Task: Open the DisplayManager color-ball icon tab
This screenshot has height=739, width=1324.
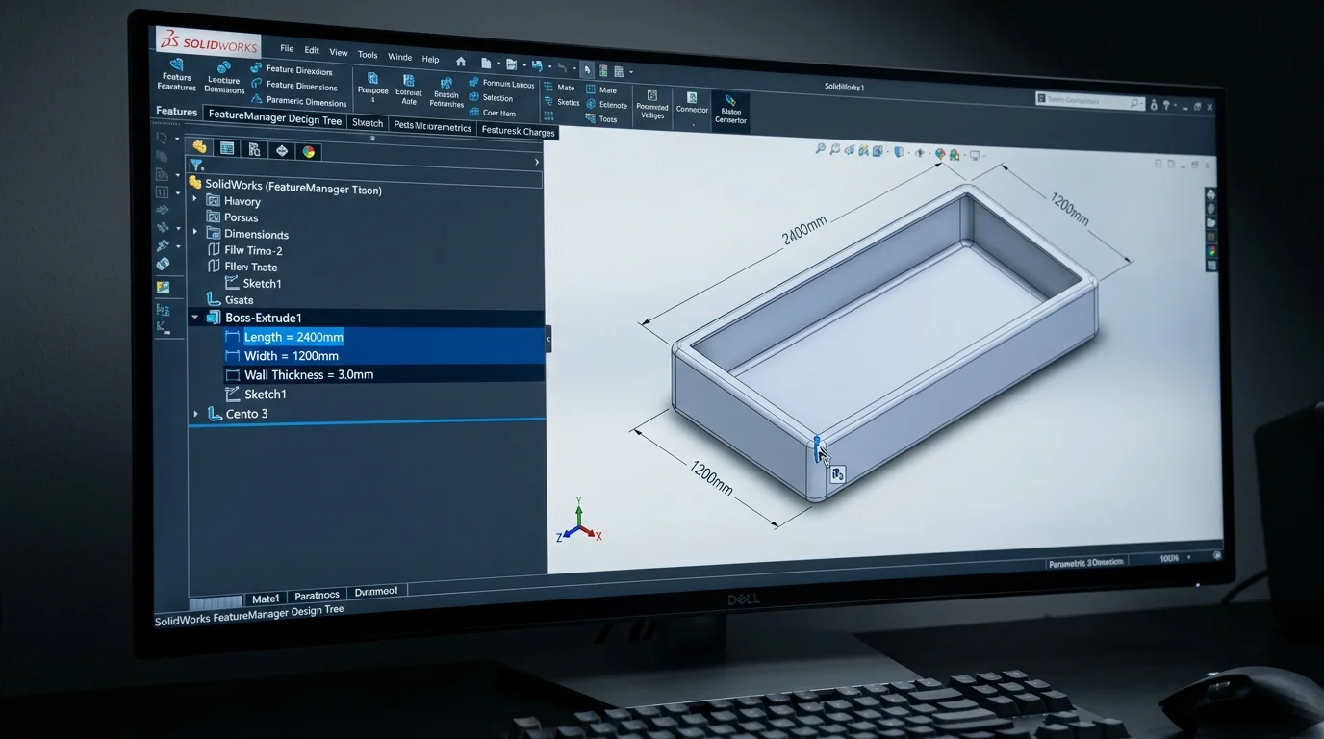Action: point(309,151)
